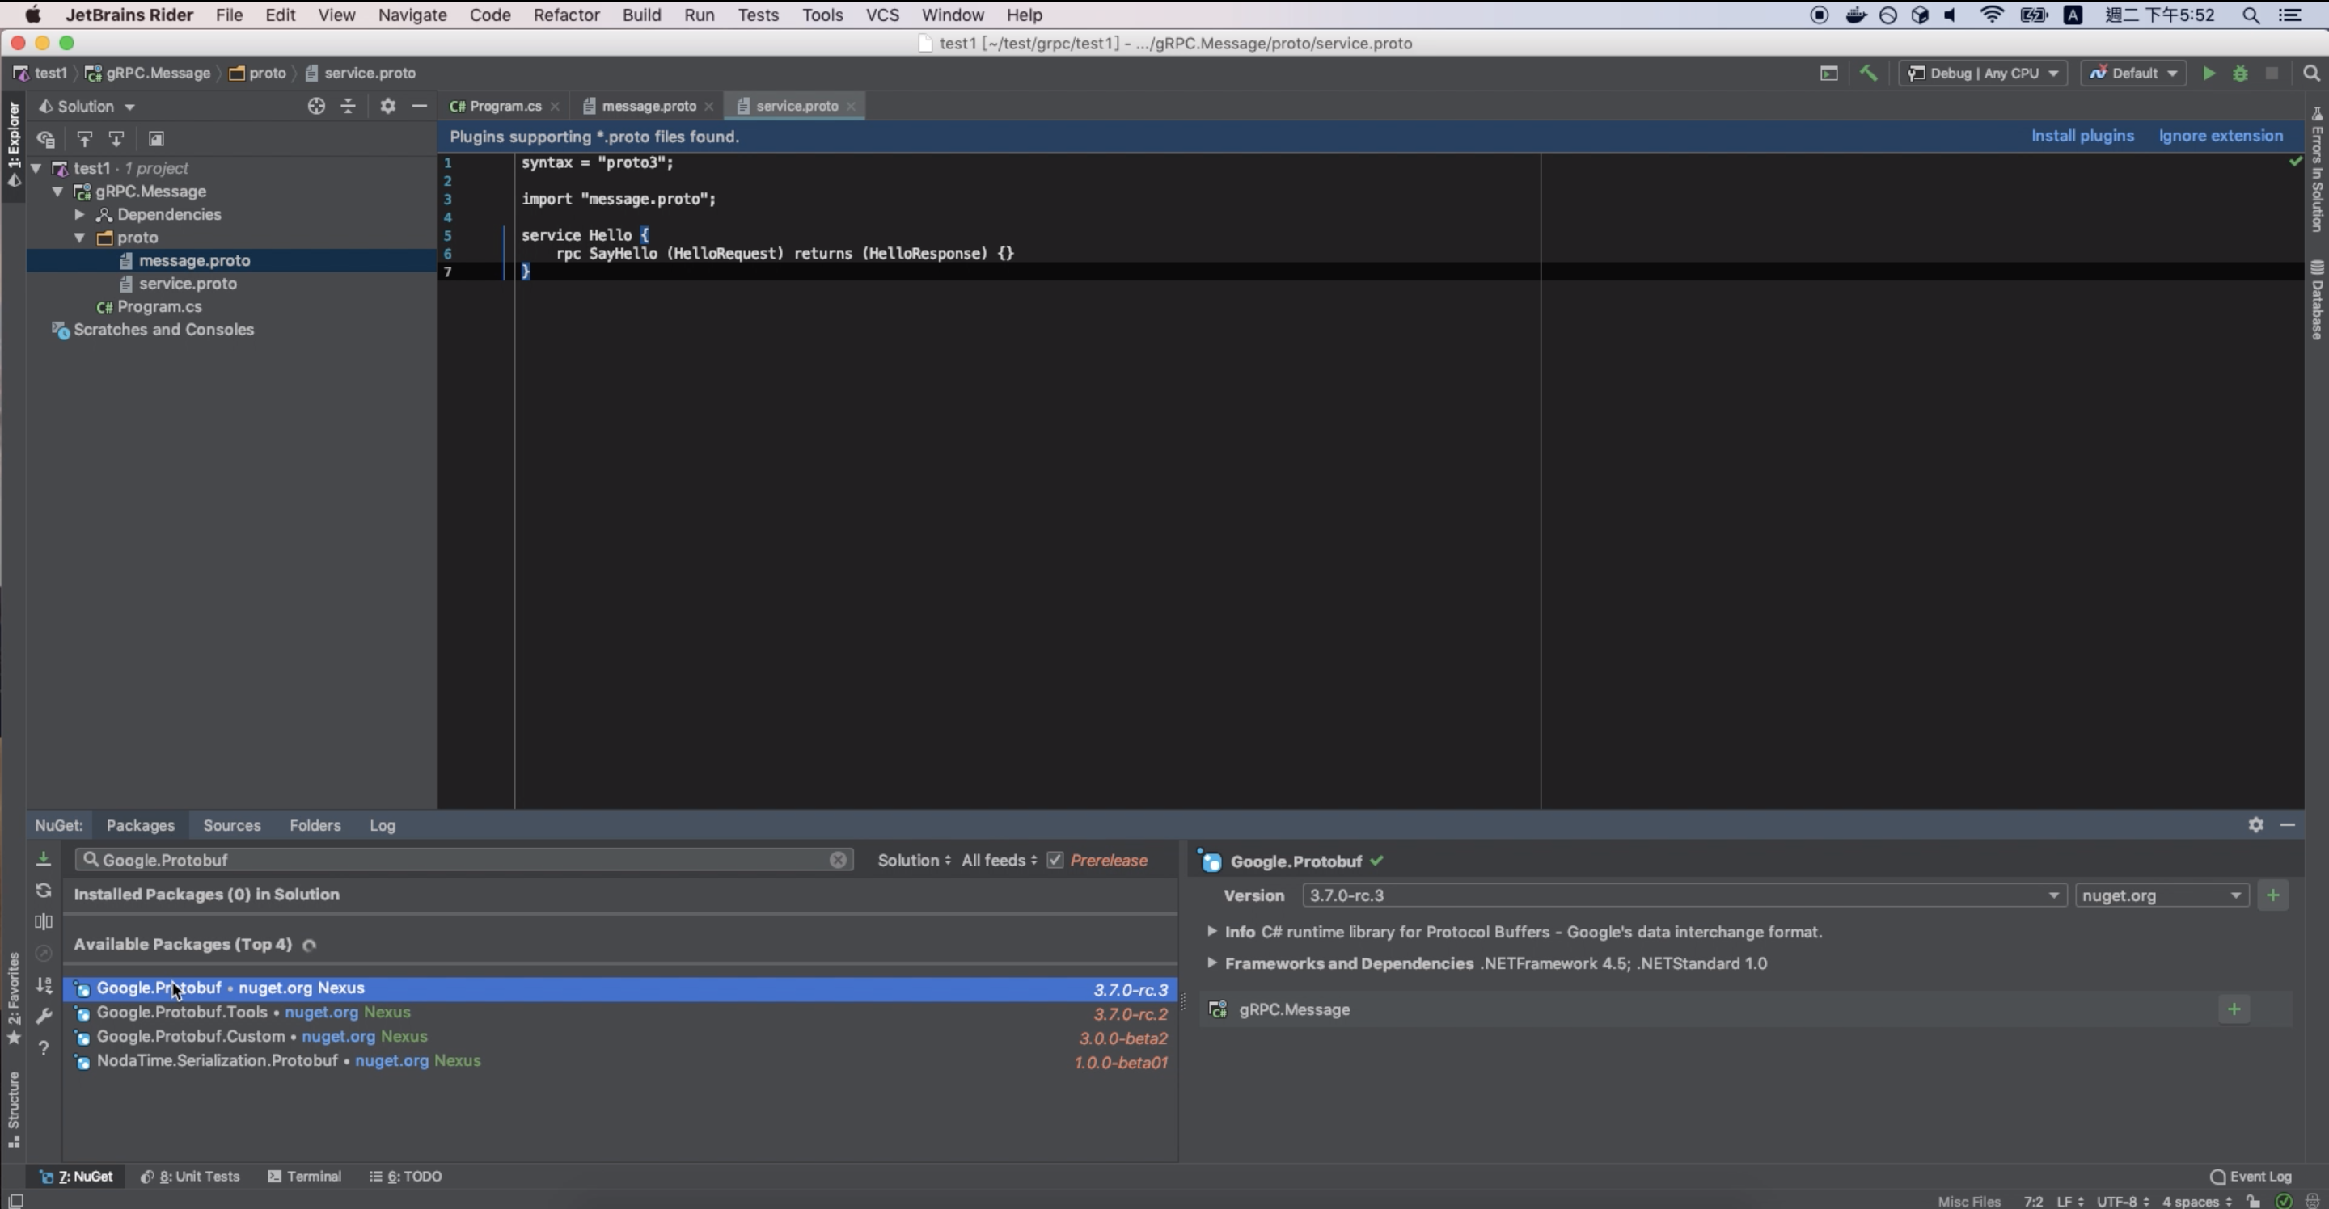Open Solution explorer settings gear
Viewport: 2329px width, 1209px height.
click(388, 106)
